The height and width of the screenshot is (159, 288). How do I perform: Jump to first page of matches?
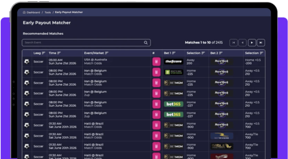[x=233, y=43]
